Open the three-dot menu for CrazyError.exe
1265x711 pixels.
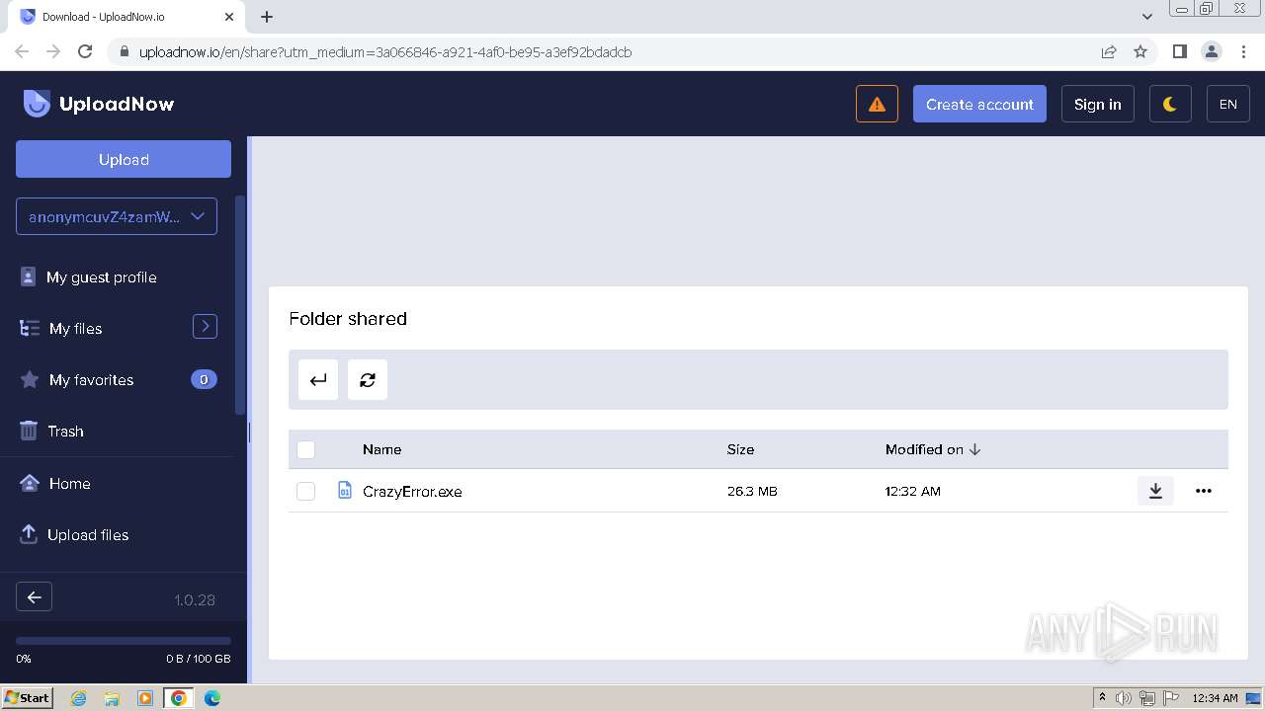pos(1203,491)
